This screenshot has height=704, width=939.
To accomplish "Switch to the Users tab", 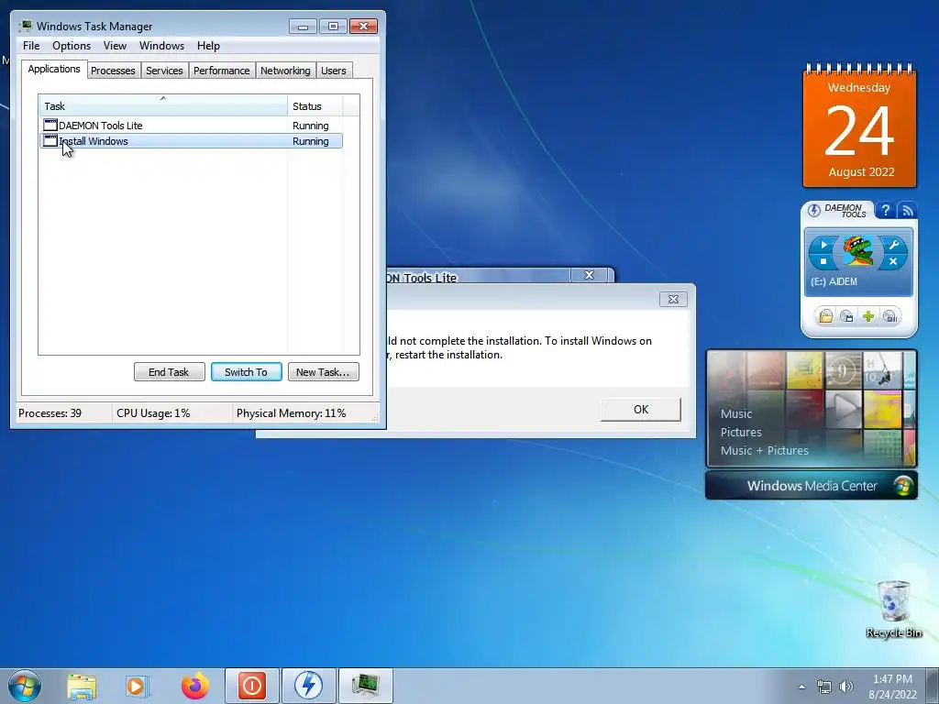I will pyautogui.click(x=334, y=71).
